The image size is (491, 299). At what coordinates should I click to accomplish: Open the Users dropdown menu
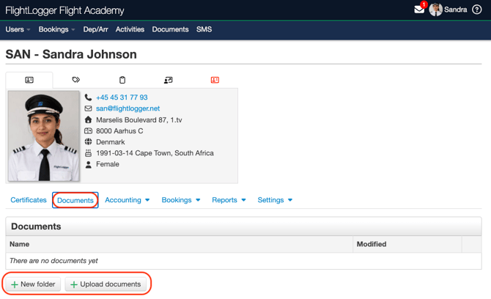(x=18, y=29)
